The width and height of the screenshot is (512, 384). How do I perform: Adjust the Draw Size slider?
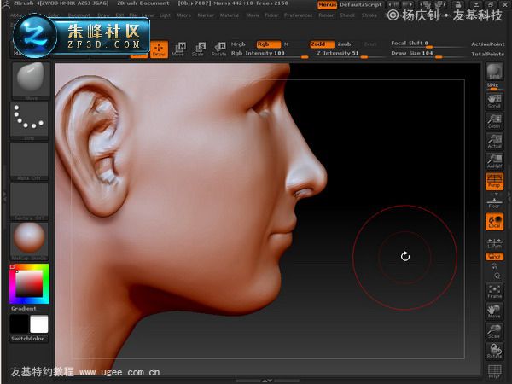click(x=428, y=54)
